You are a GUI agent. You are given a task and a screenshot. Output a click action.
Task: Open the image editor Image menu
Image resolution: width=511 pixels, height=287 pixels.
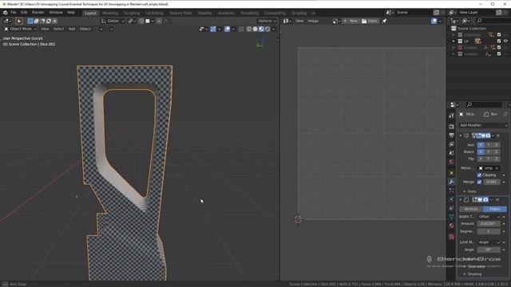tap(313, 21)
